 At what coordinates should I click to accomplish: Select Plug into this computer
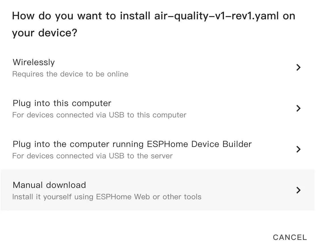tap(62, 103)
